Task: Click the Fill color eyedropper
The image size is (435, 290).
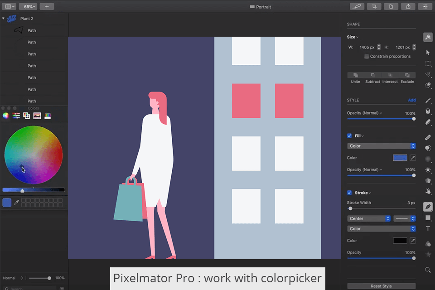Action: pos(413,158)
